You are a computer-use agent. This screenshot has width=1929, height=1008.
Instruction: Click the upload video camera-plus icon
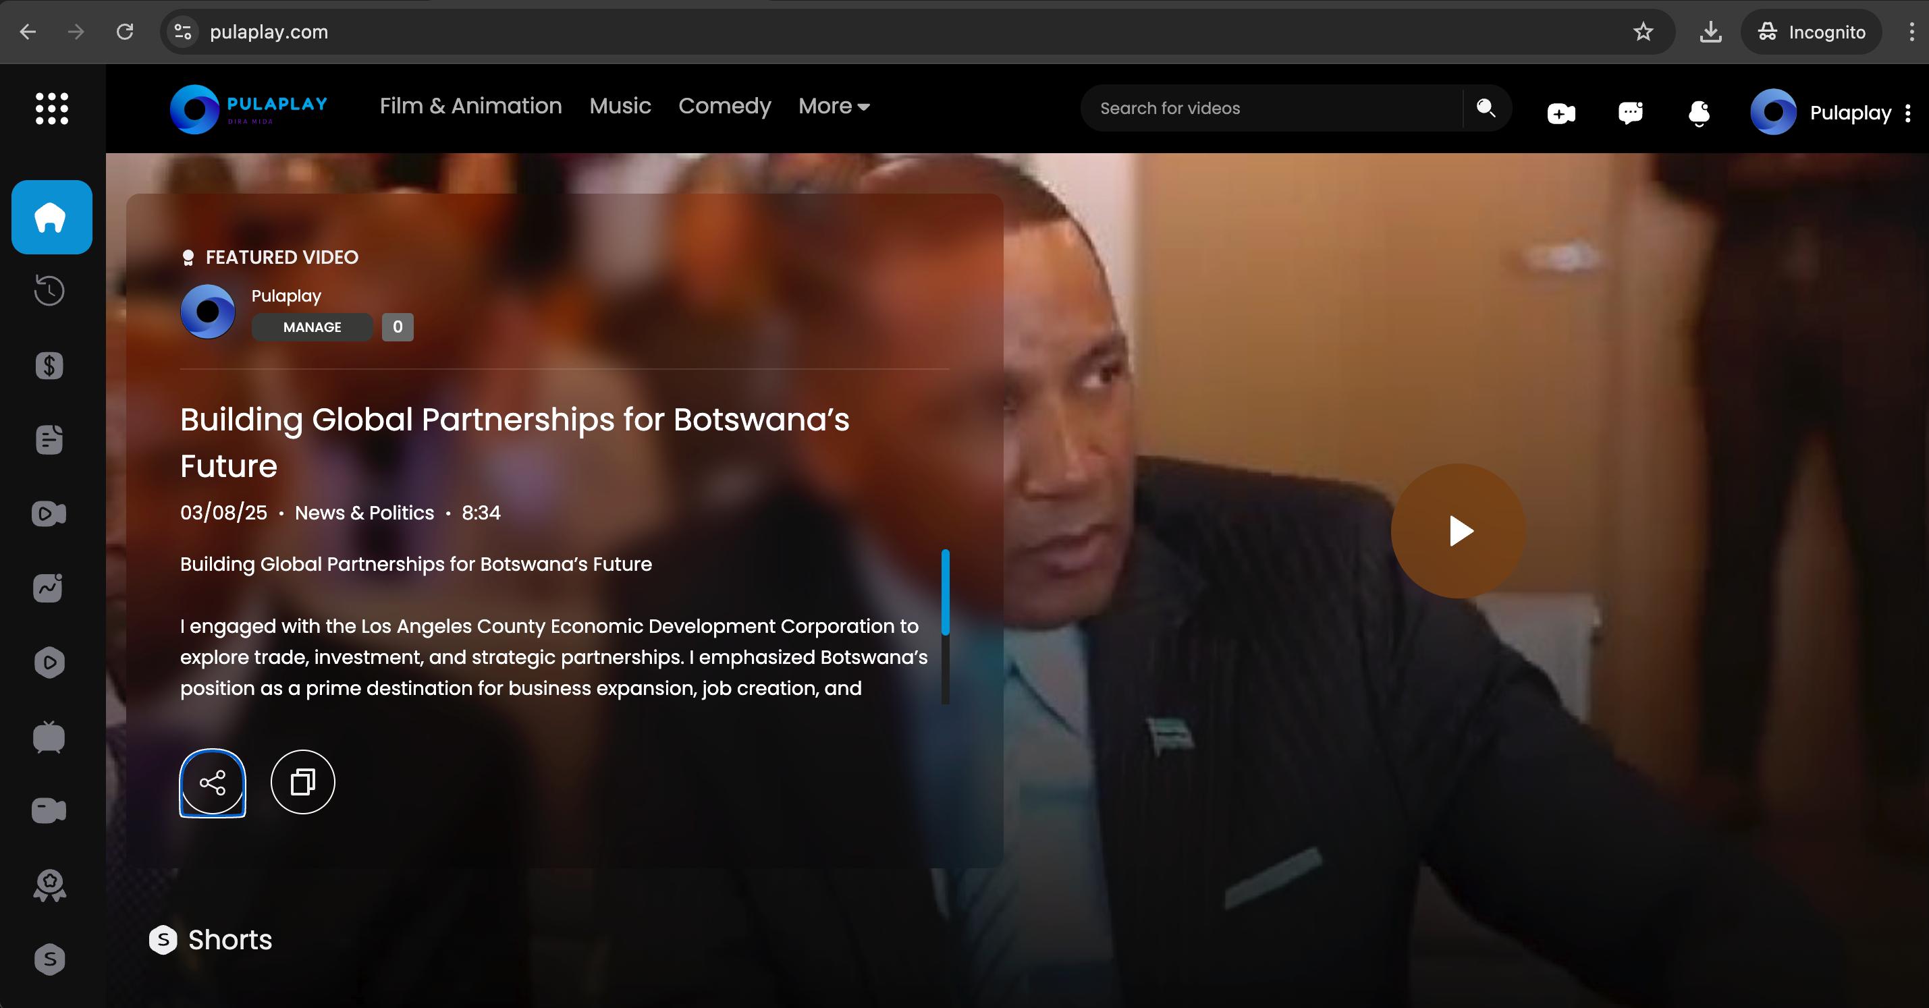[x=1560, y=113]
